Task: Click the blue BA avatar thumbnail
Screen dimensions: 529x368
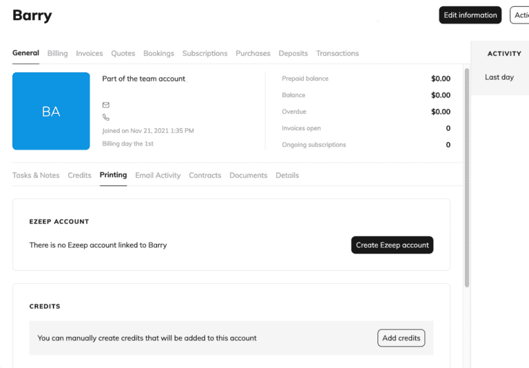Action: (x=51, y=111)
